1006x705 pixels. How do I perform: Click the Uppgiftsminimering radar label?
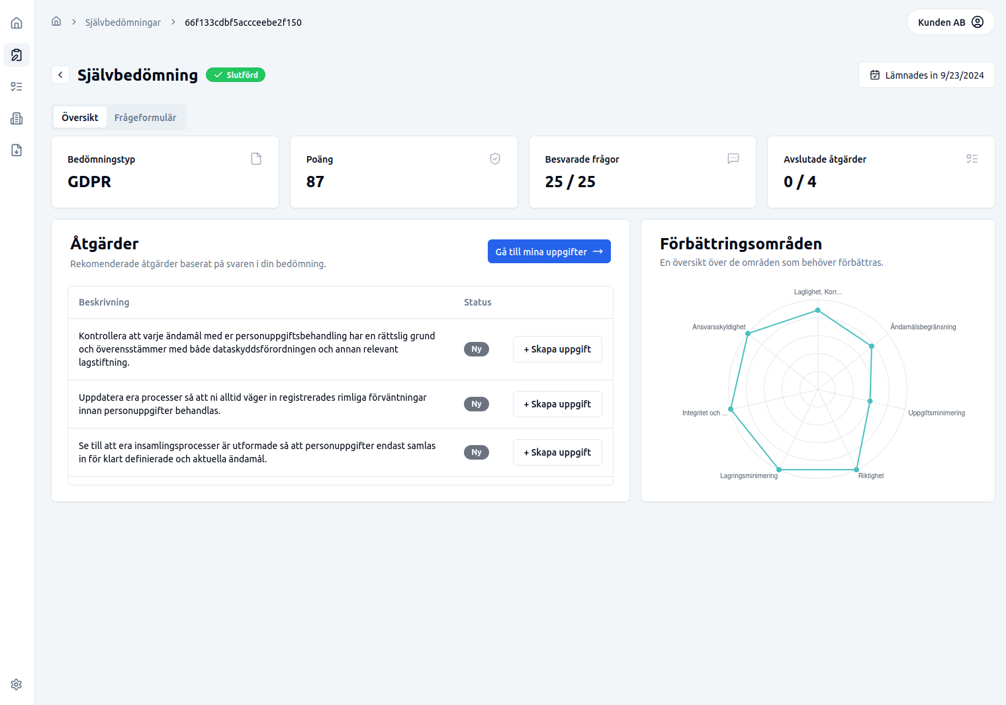tap(937, 413)
